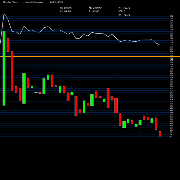180x180 pixels.
Task: Select the last red candle at far right
Action: [160, 134]
